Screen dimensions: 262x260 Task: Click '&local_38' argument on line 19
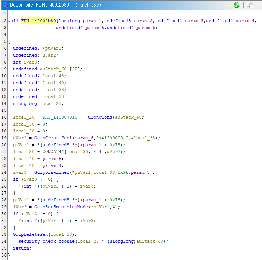pos(143,138)
